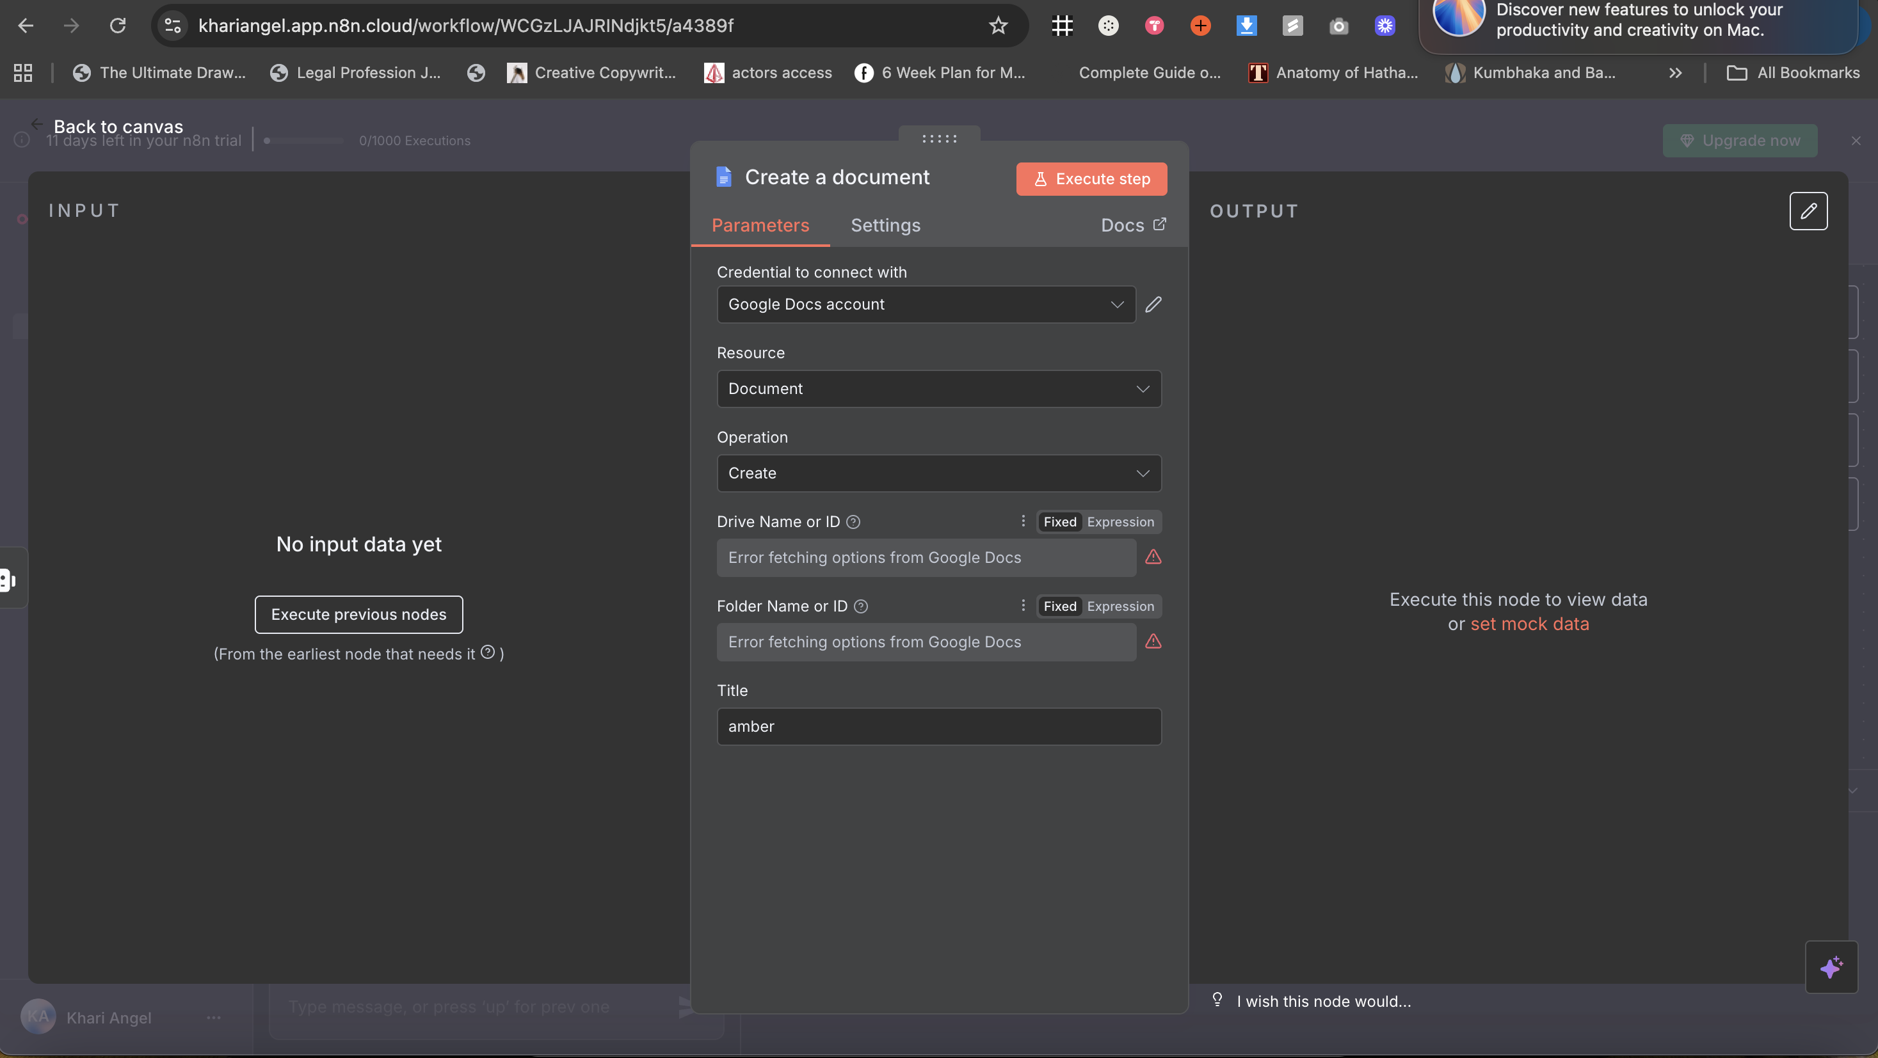Switch Folder Name to Expression mode
Image resolution: width=1878 pixels, height=1058 pixels.
click(1120, 606)
